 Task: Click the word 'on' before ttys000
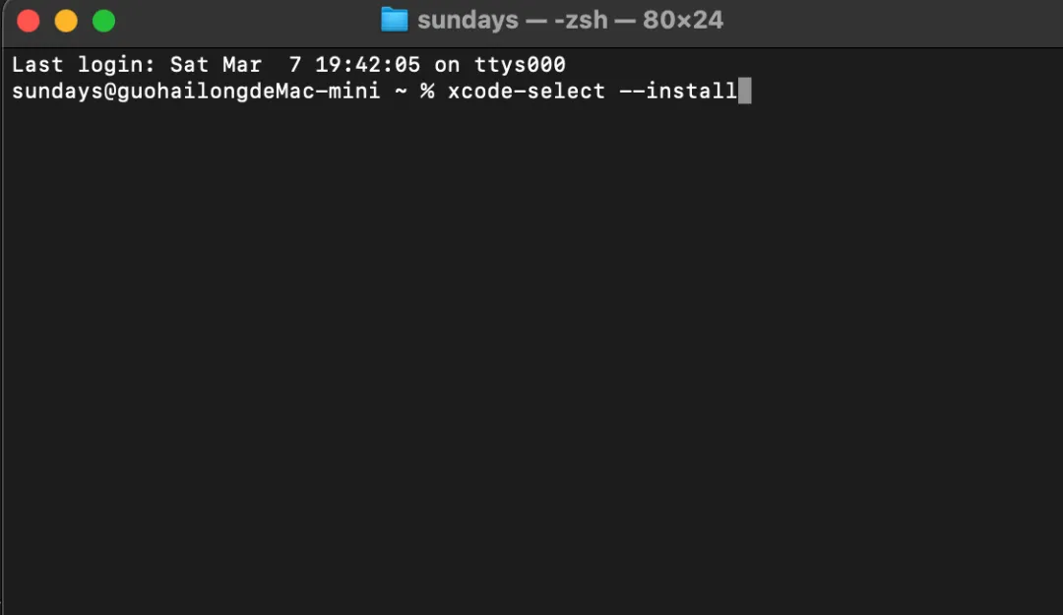pos(447,66)
